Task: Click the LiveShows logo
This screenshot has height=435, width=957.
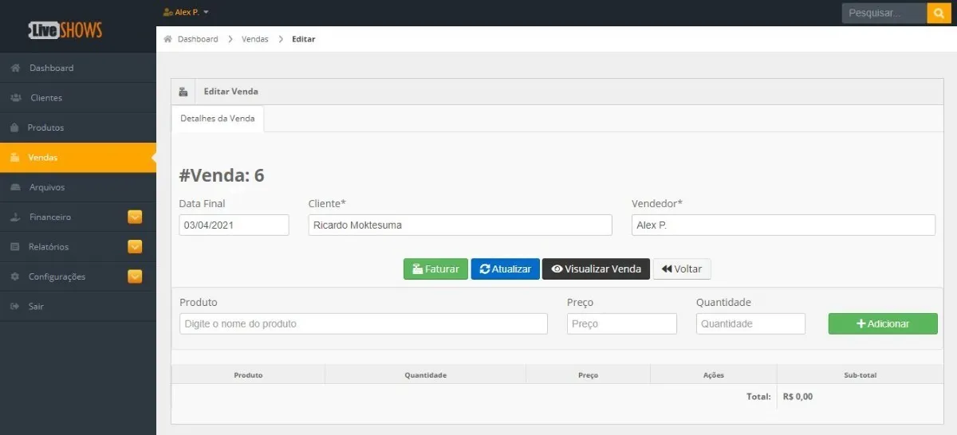Action: (x=65, y=29)
